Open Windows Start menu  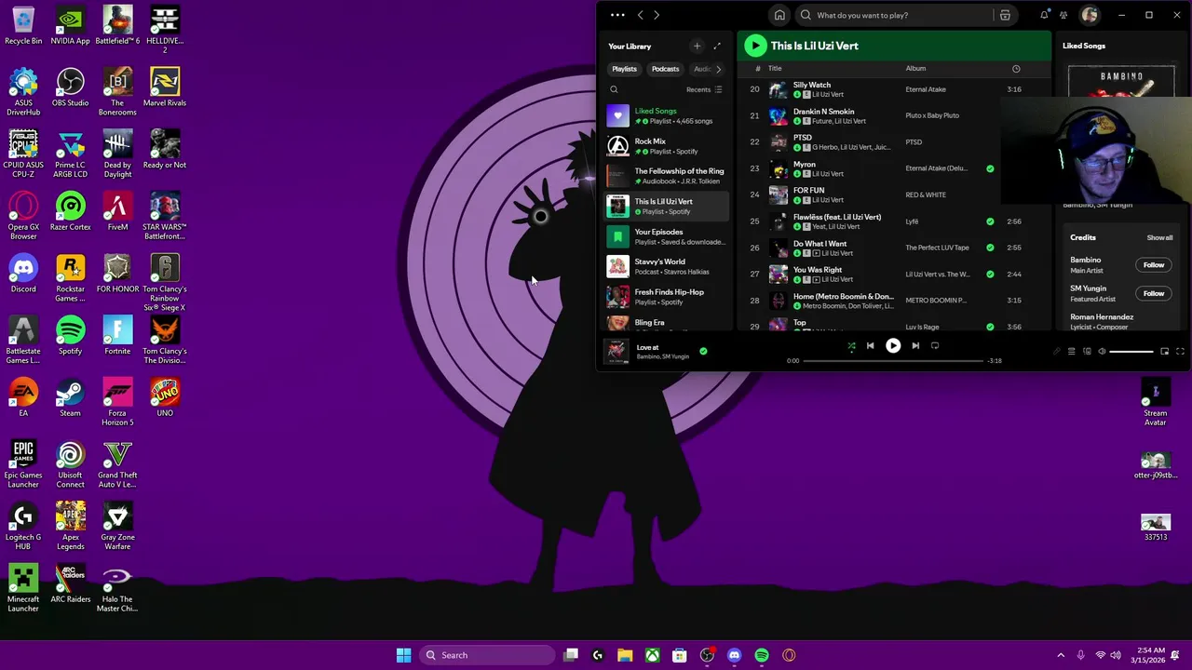tap(403, 655)
